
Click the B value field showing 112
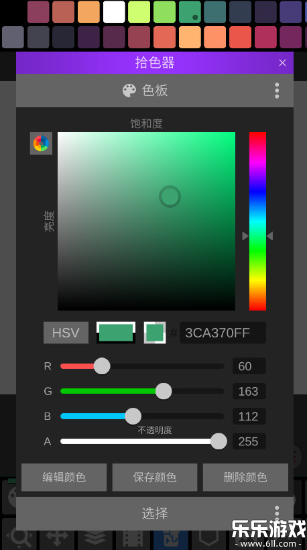(249, 417)
